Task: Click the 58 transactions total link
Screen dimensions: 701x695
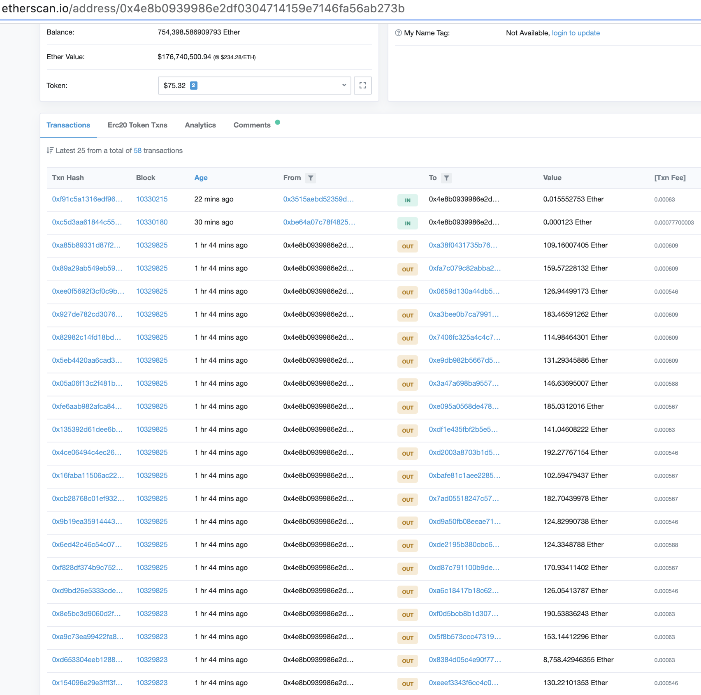Action: (137, 151)
